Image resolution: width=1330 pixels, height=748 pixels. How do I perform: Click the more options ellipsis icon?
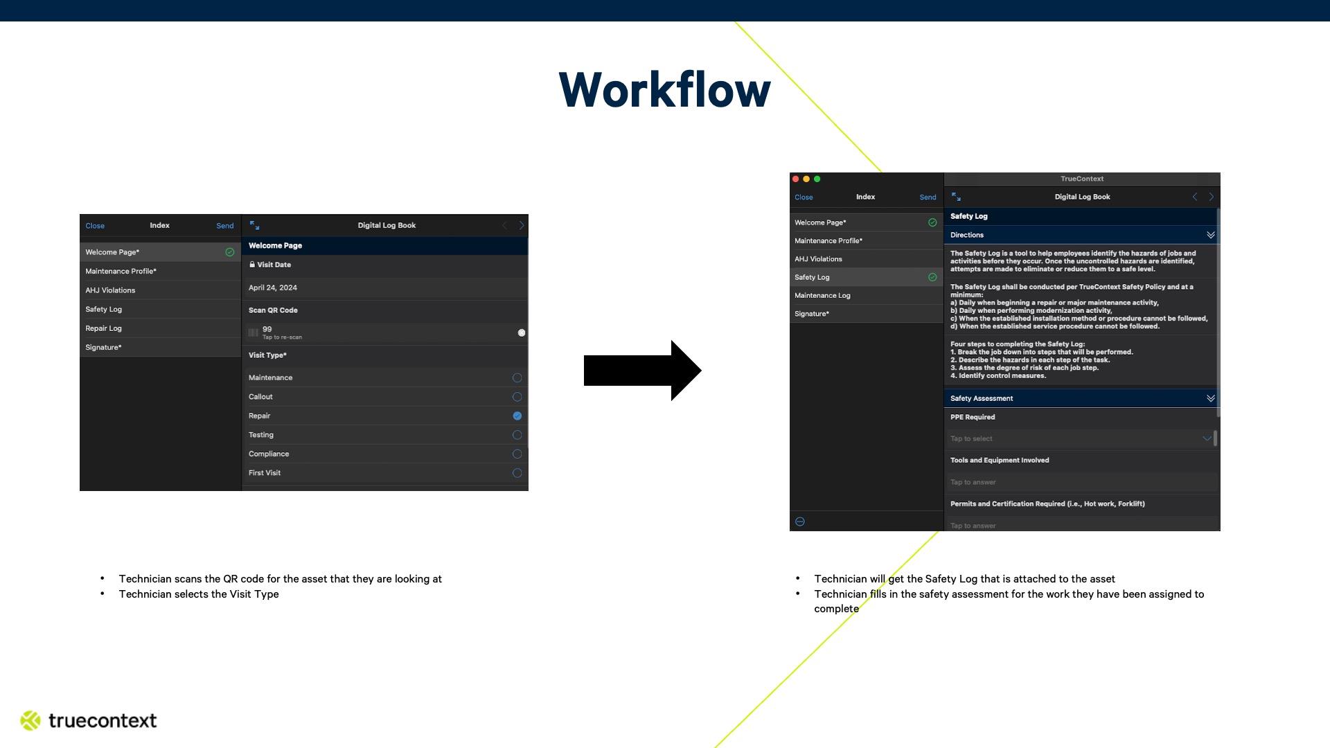click(x=801, y=521)
